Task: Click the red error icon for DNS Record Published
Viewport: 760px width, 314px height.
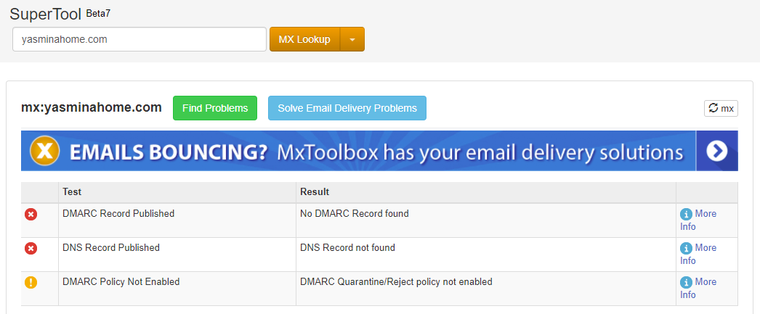Action: pyautogui.click(x=31, y=249)
